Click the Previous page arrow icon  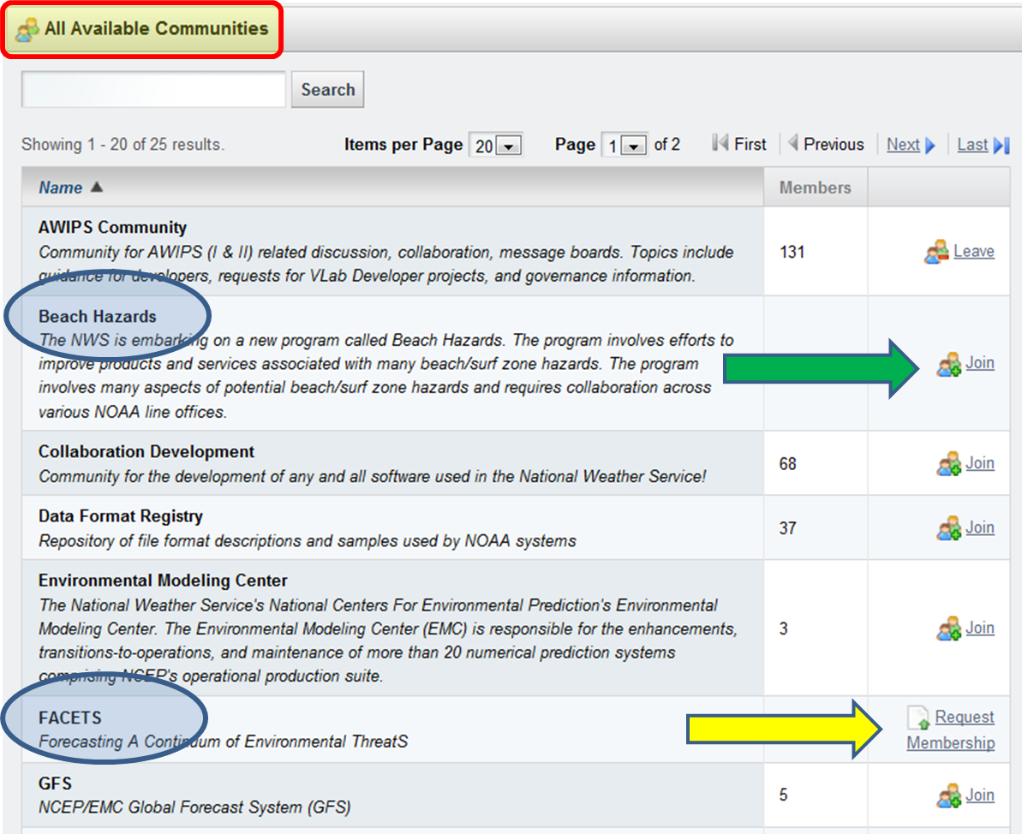click(x=793, y=142)
